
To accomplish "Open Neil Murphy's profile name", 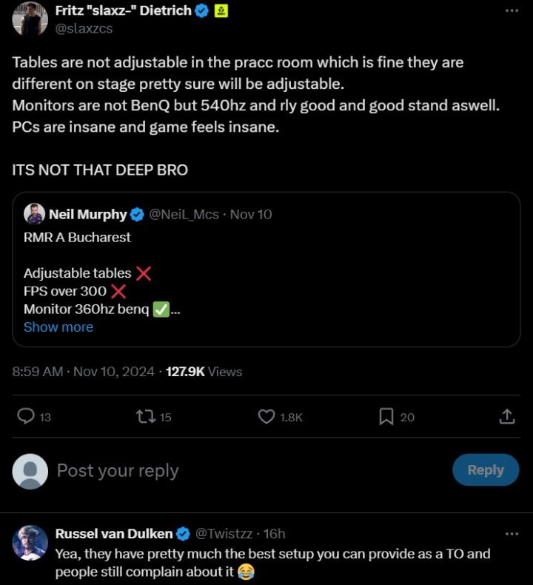I will [87, 215].
